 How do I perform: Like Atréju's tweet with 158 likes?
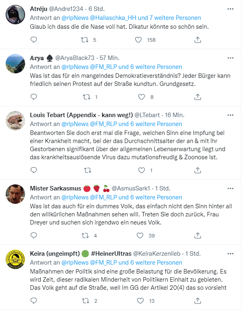tap(139, 40)
